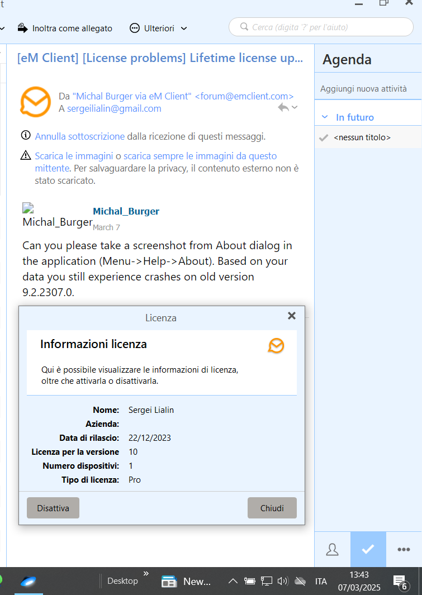Screen dimensions: 422x595
Task: Collapse the In futuro section
Action: pyautogui.click(x=325, y=117)
